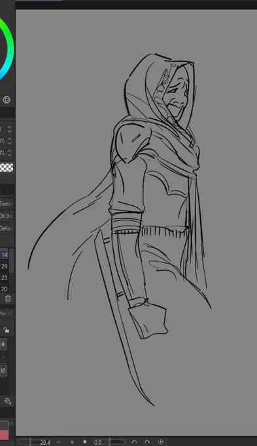Image resolution: width=257 pixels, height=446 pixels.
Task: Expand the right-pointing chevron in left panel
Action: [x=3, y=357]
